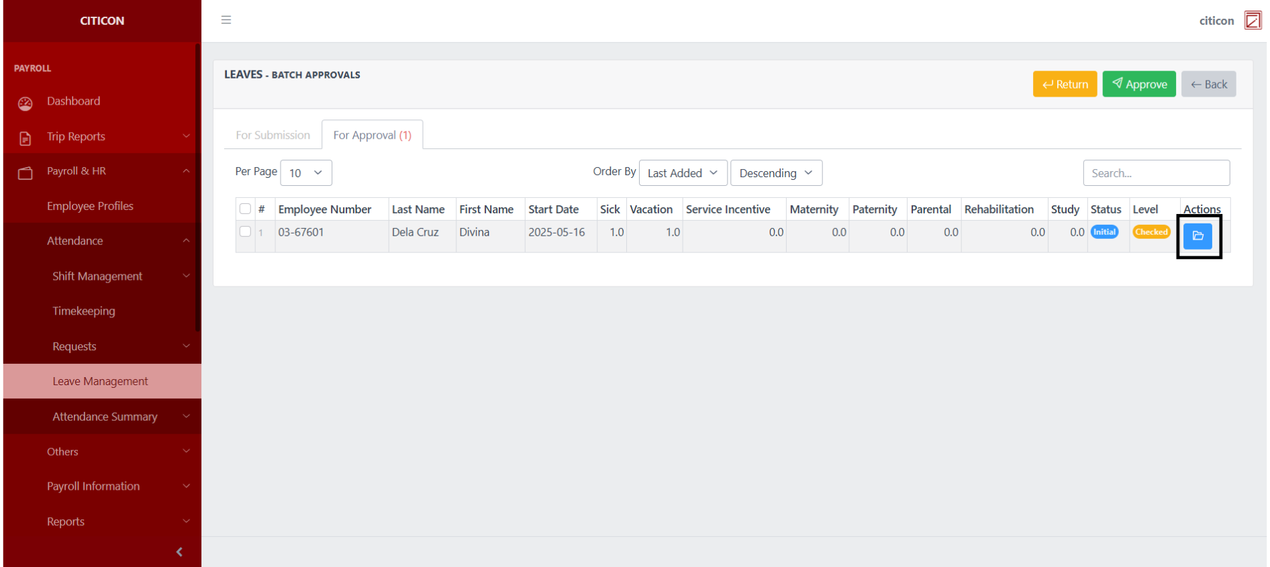Click the orange Checked level badge
The image size is (1270, 567).
click(1151, 232)
